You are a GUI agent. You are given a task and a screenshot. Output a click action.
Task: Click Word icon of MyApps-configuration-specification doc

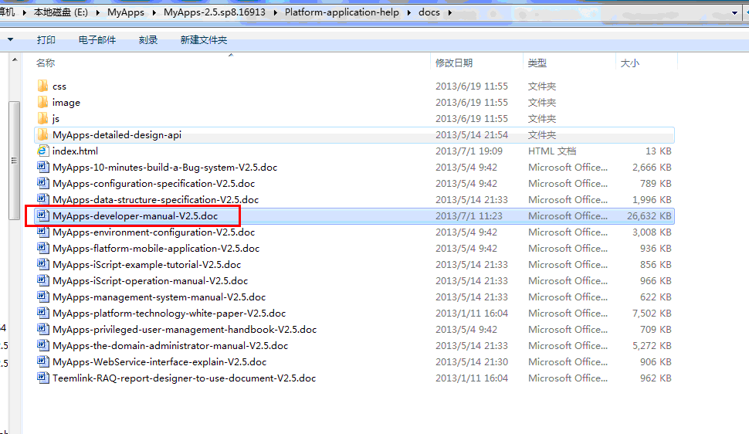tap(43, 184)
